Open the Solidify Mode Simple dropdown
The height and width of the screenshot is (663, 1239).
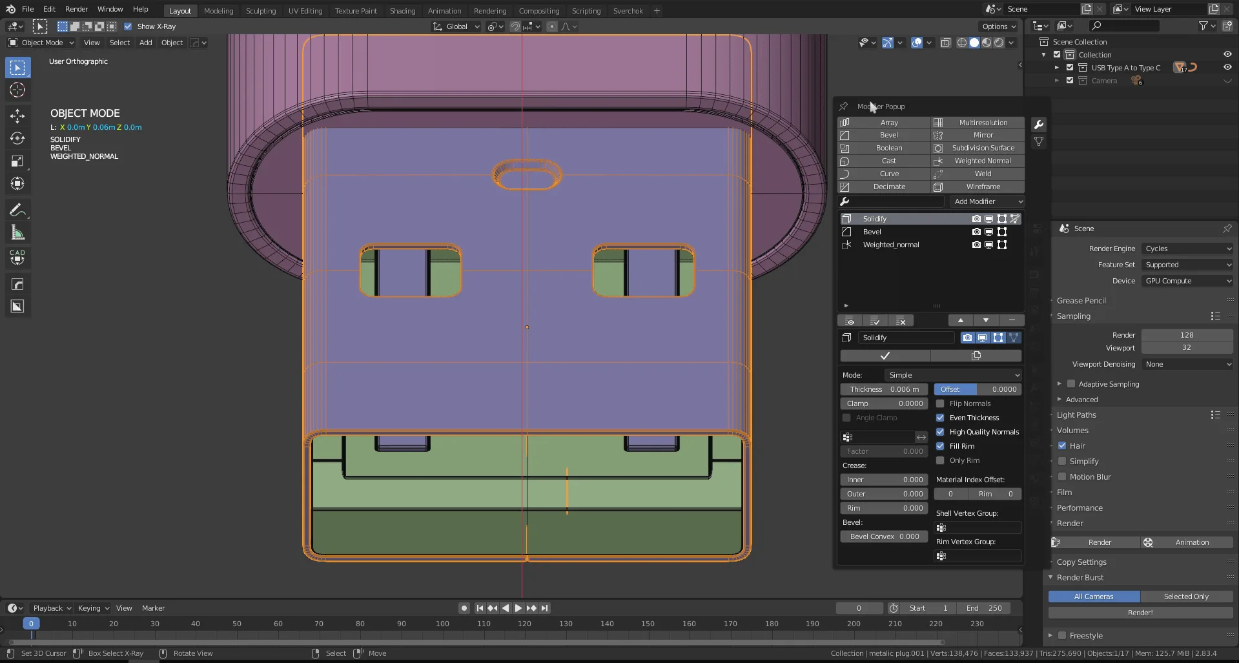tap(952, 375)
